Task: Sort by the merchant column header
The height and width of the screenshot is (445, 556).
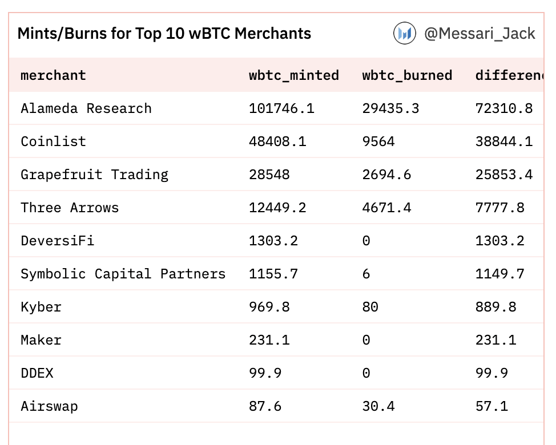Action: coord(53,75)
